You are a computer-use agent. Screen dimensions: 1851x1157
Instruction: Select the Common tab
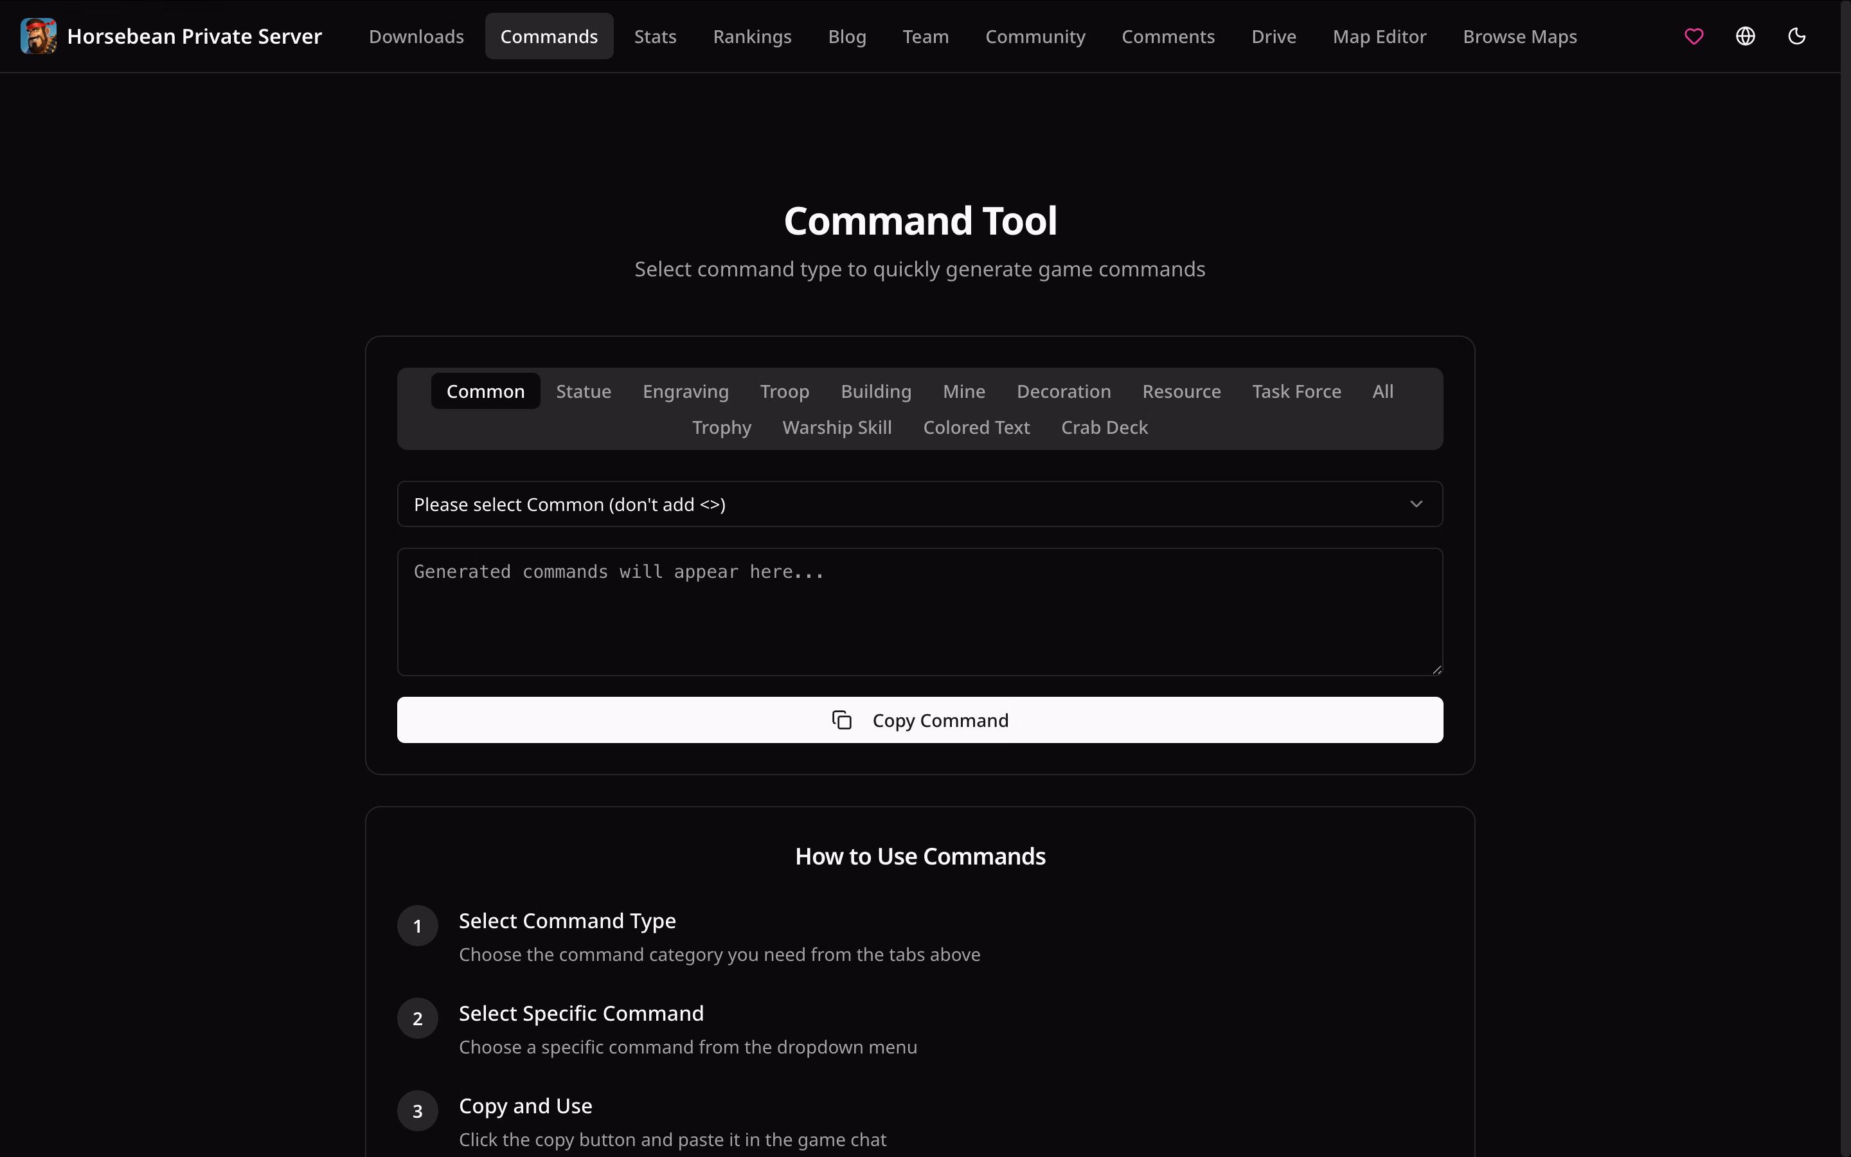(x=486, y=391)
